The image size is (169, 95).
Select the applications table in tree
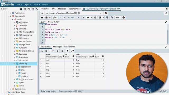pyautogui.click(x=26, y=67)
